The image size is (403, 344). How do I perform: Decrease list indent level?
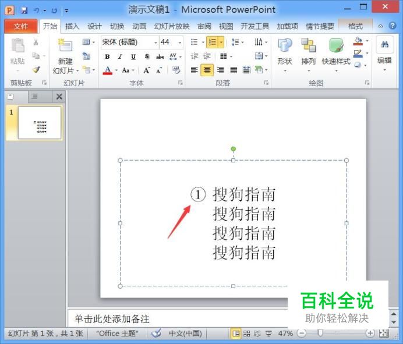point(195,56)
